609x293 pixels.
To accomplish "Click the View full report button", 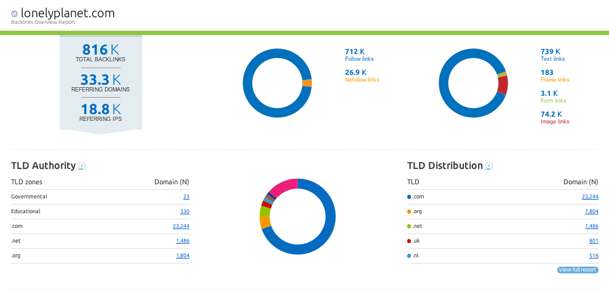I will click(578, 270).
